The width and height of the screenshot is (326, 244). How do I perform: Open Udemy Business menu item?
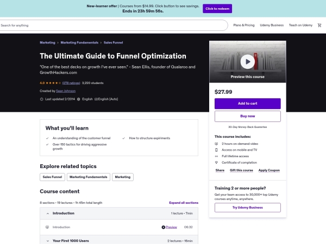pyautogui.click(x=272, y=25)
